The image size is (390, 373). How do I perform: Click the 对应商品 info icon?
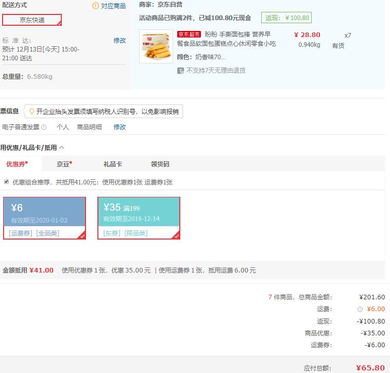tap(95, 6)
